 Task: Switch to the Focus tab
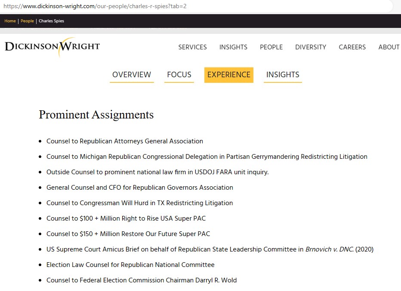coord(179,75)
